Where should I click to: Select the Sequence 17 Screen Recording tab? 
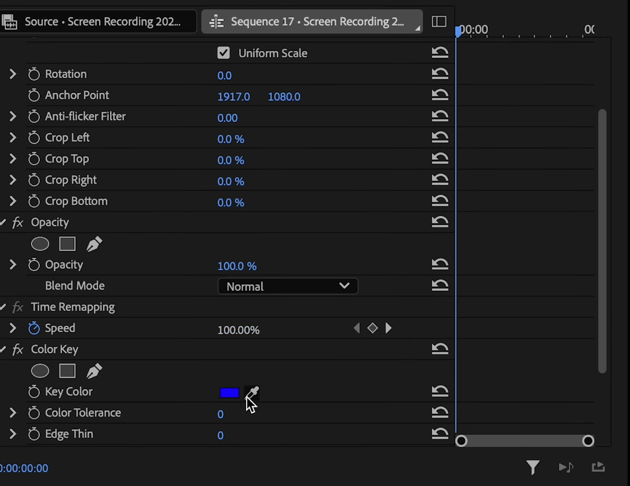[312, 21]
